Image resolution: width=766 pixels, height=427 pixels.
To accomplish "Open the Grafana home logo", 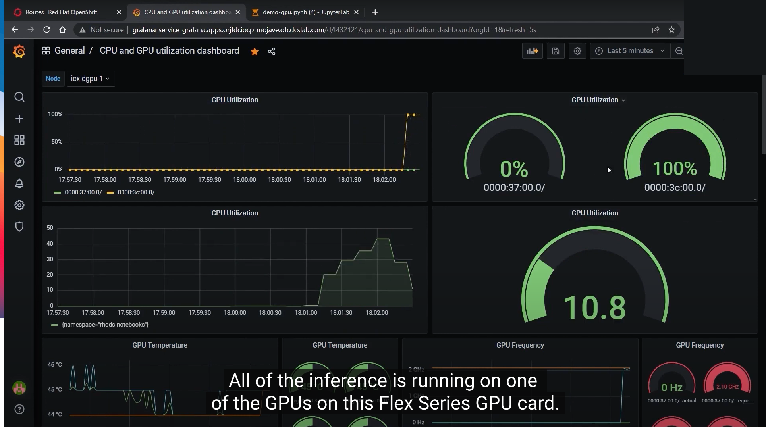I will 19,51.
